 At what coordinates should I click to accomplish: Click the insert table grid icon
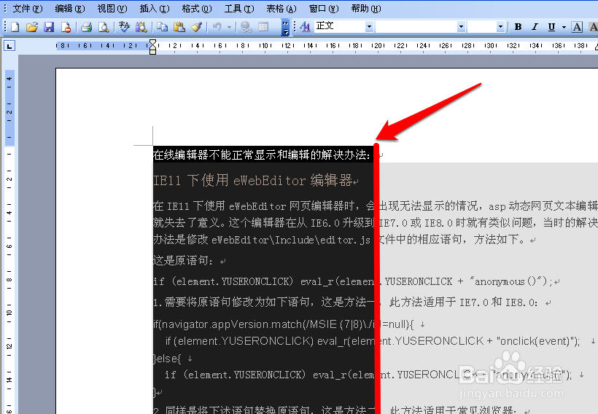point(263,27)
